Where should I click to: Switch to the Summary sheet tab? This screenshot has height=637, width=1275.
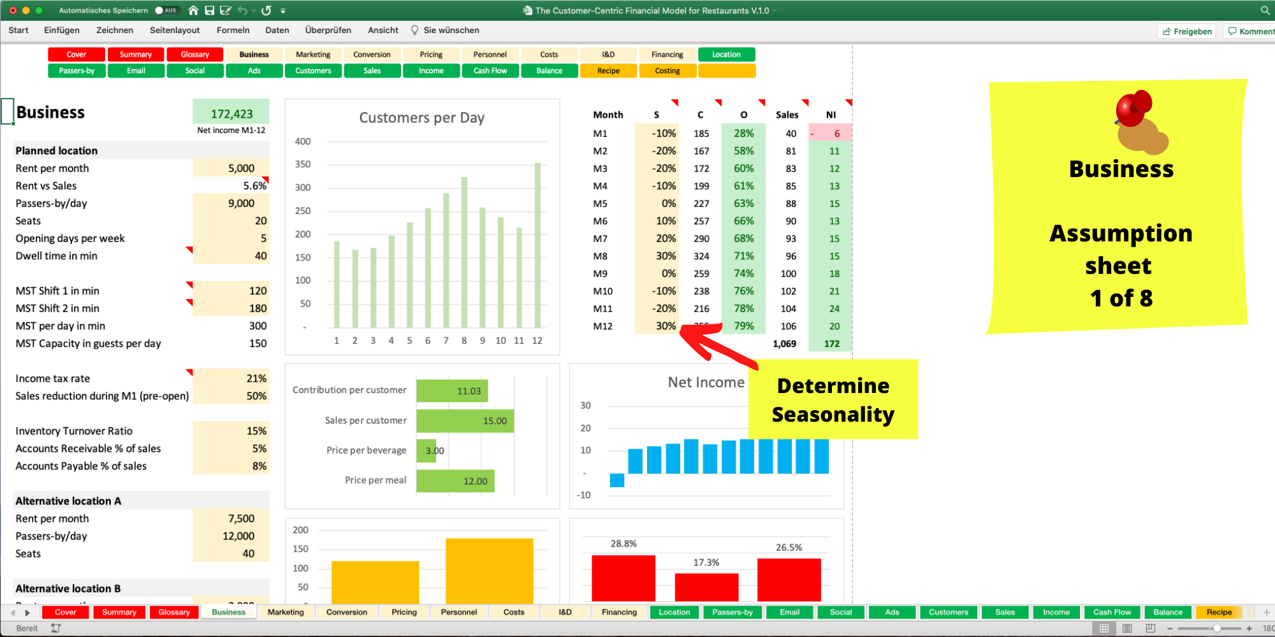point(119,612)
